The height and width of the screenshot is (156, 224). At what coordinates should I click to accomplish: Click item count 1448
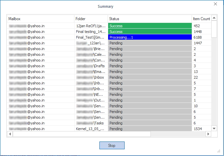click(198, 32)
